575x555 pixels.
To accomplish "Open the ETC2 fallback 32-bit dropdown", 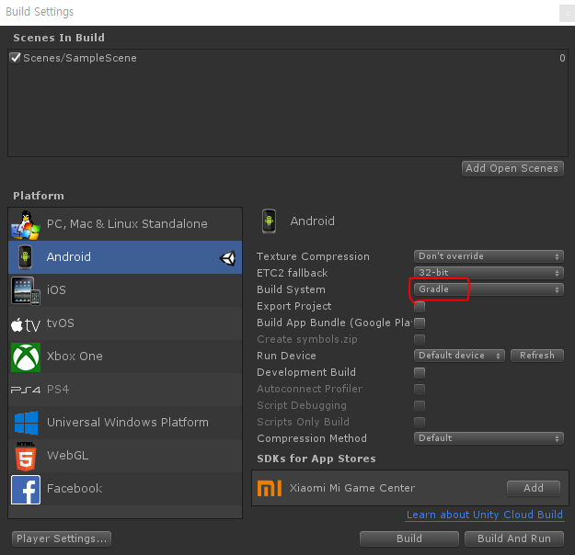I will [489, 273].
